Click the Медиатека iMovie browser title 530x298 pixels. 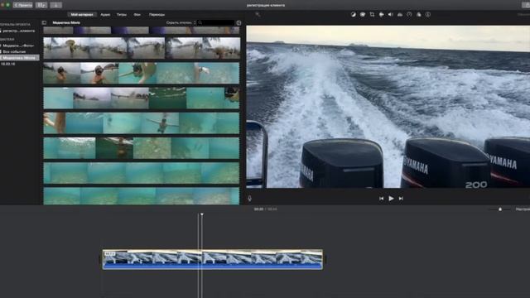tap(66, 22)
